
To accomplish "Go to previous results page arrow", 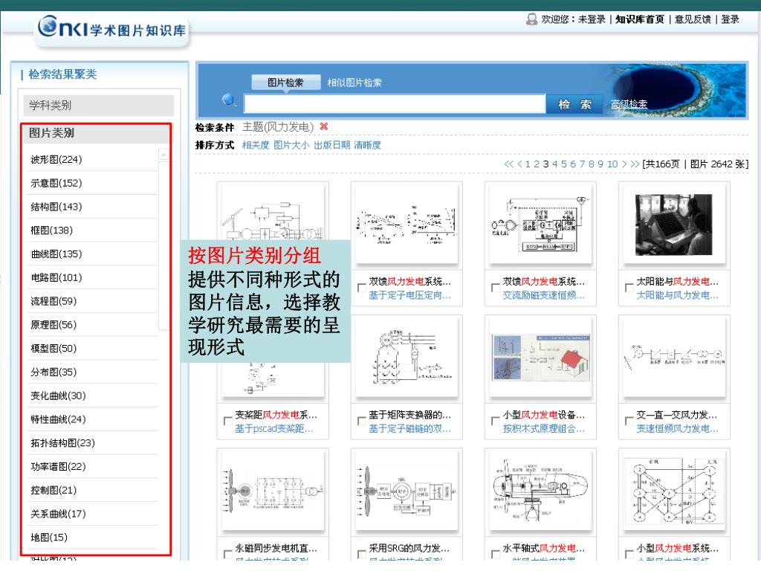I will pyautogui.click(x=519, y=164).
